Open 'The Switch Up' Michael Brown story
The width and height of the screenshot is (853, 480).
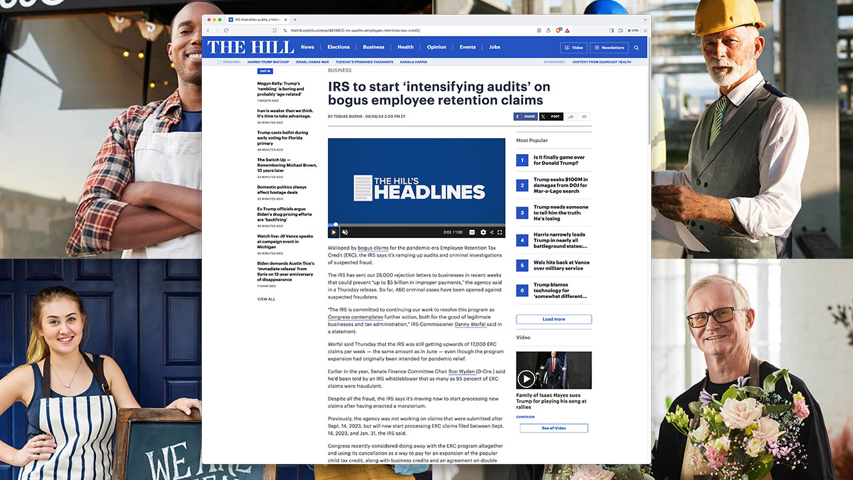(x=287, y=165)
